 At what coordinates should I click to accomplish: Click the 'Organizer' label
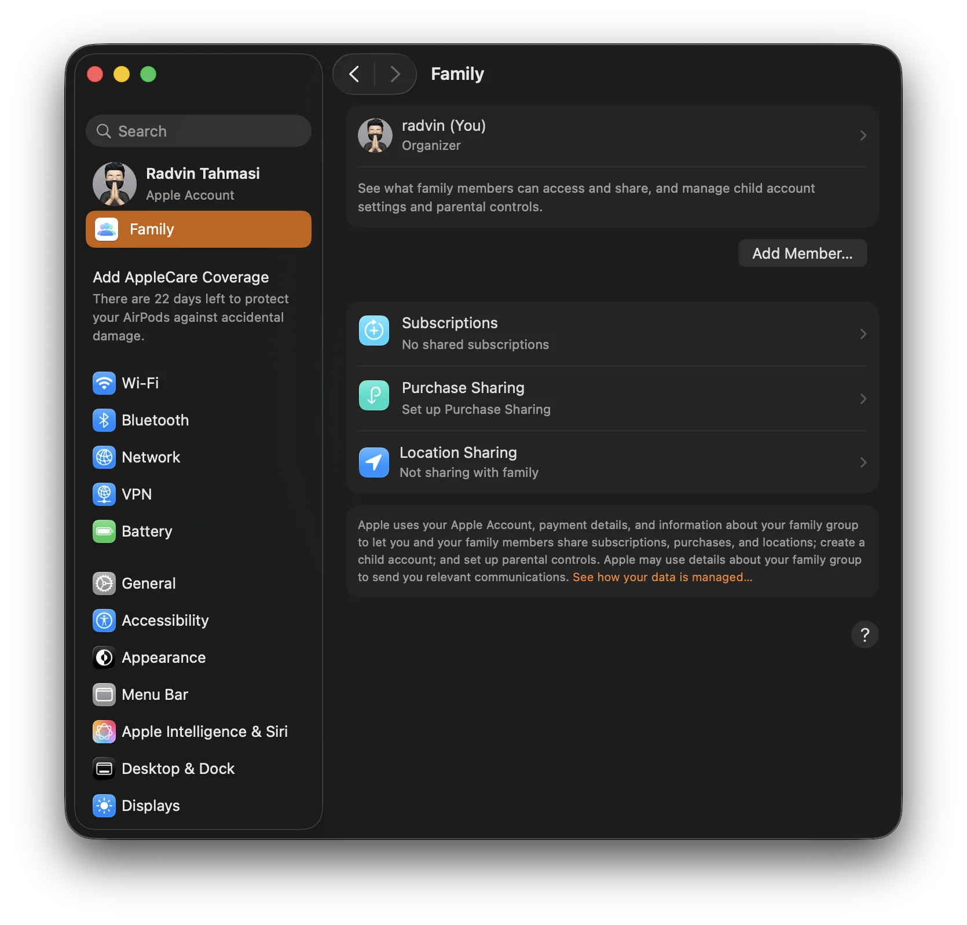coord(431,145)
